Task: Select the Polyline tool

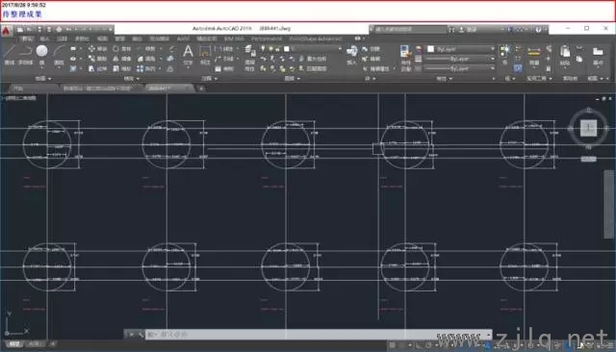Action: [26, 53]
